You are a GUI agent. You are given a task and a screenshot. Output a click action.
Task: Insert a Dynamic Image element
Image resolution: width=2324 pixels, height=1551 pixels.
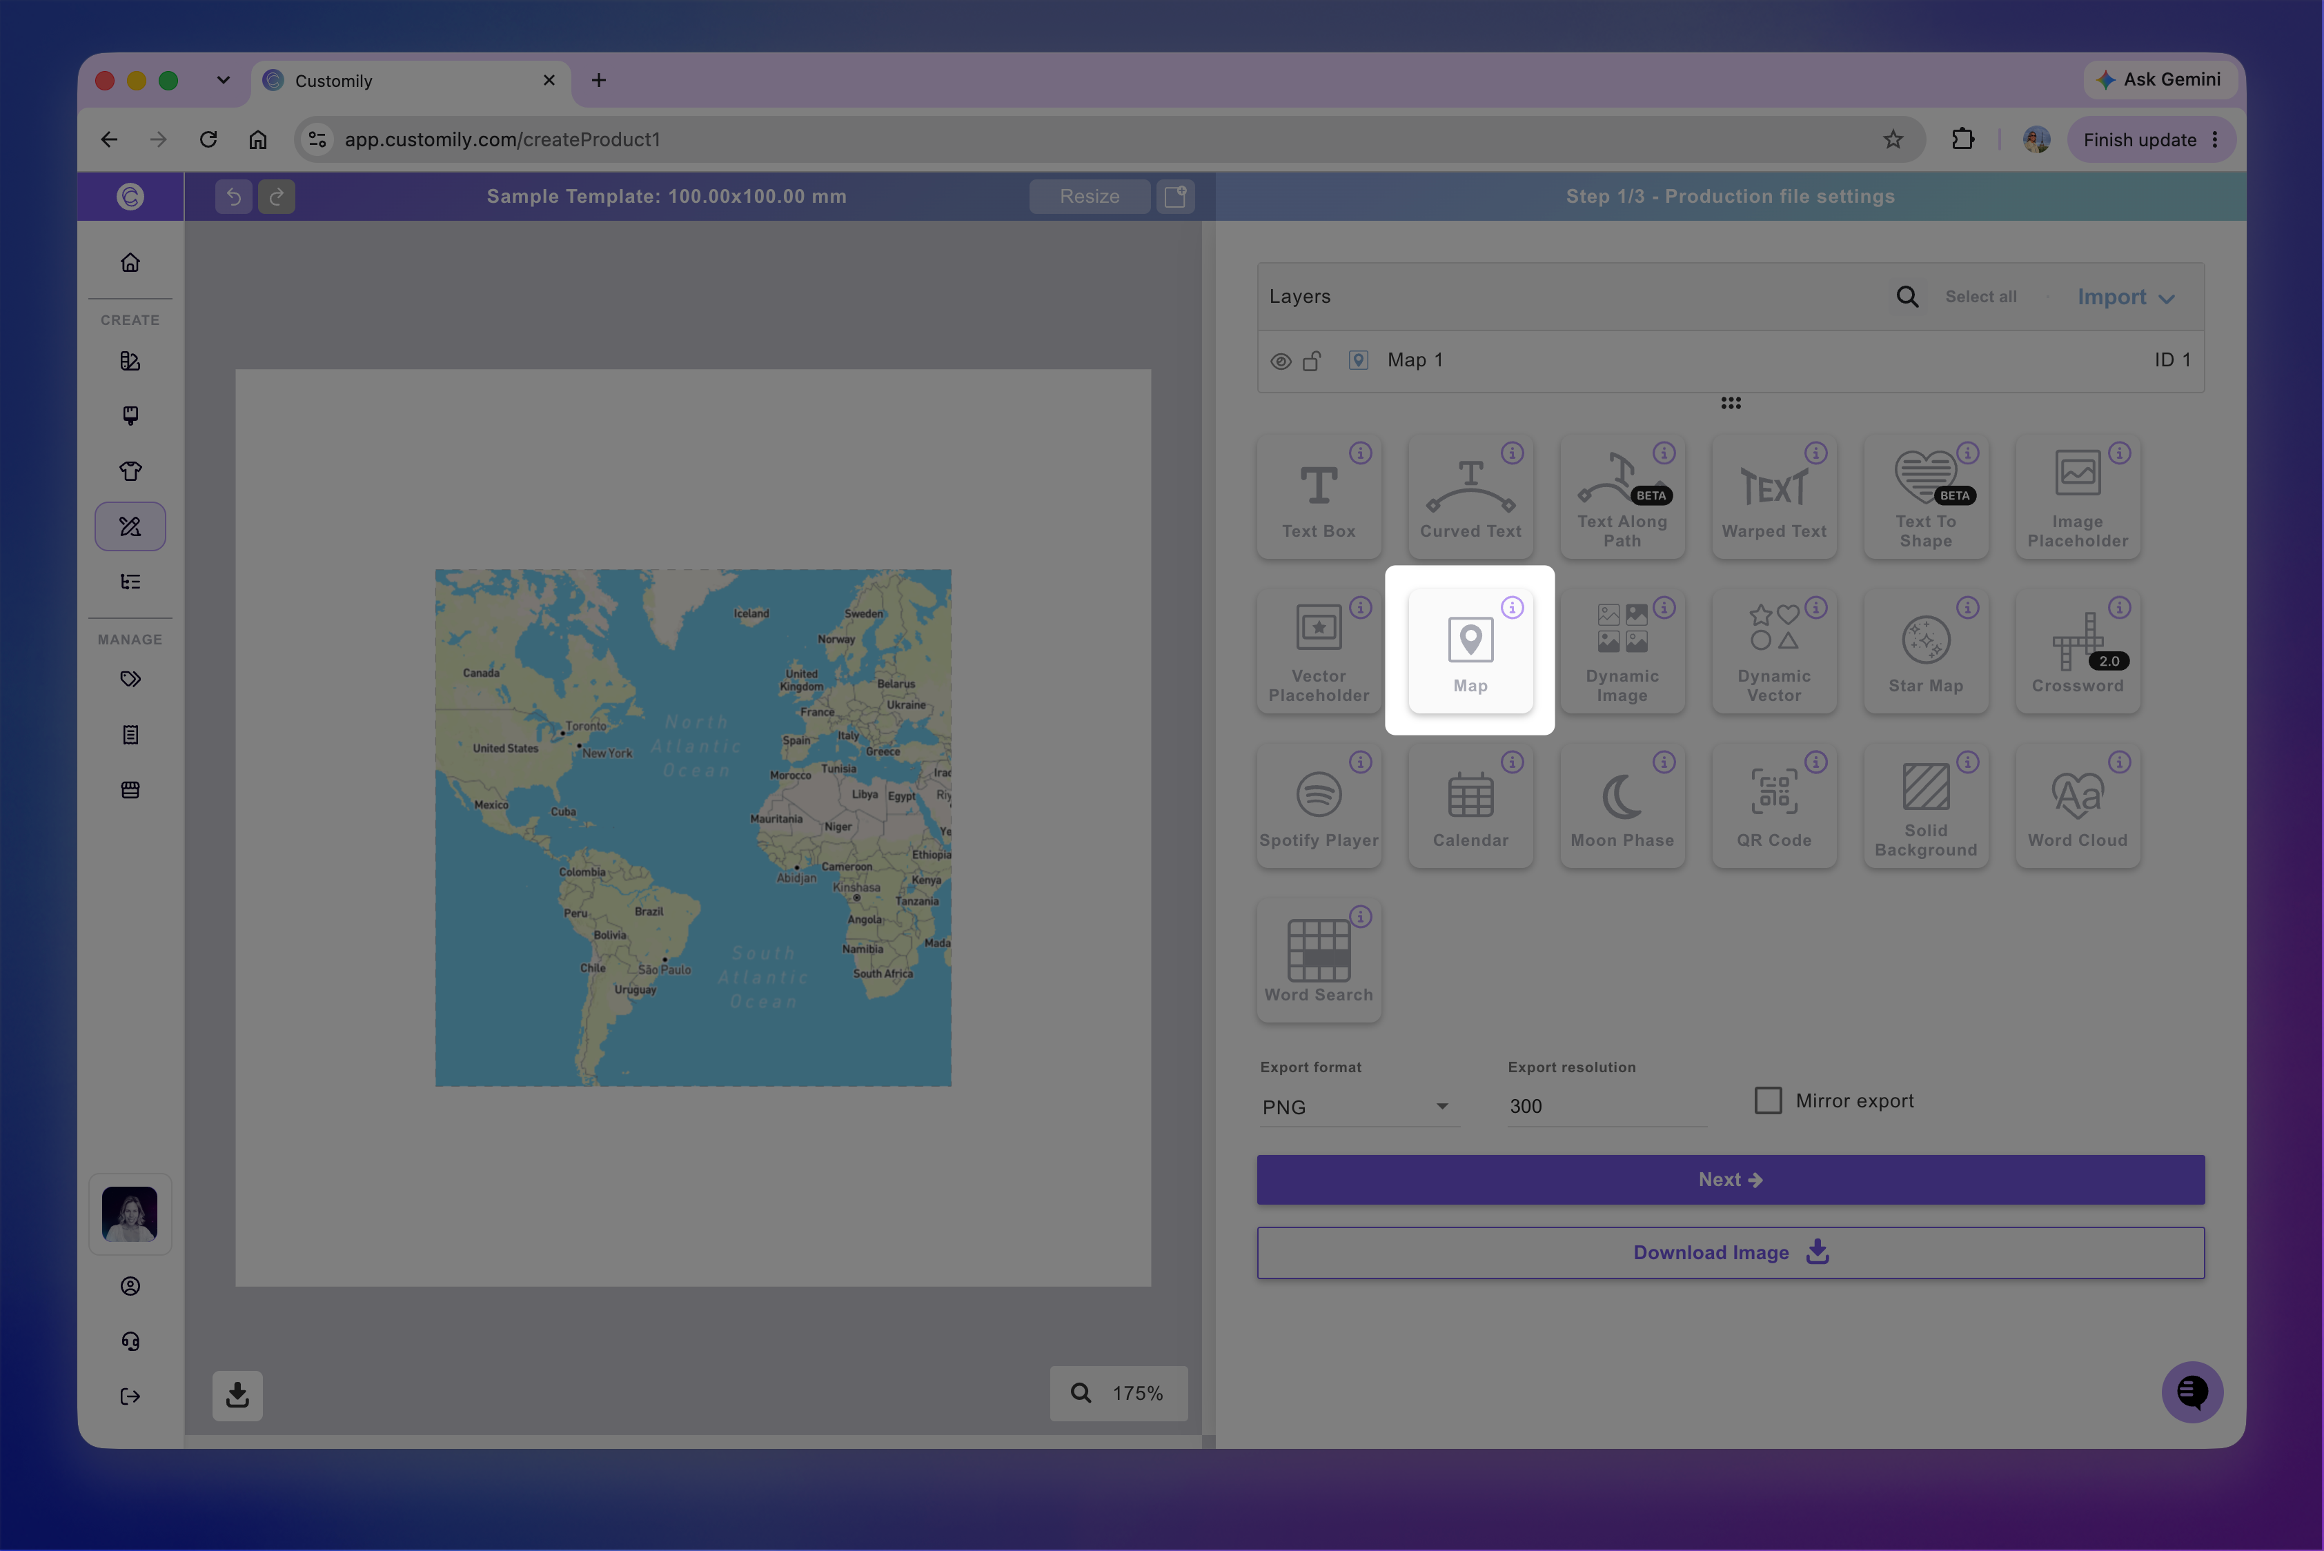point(1622,651)
